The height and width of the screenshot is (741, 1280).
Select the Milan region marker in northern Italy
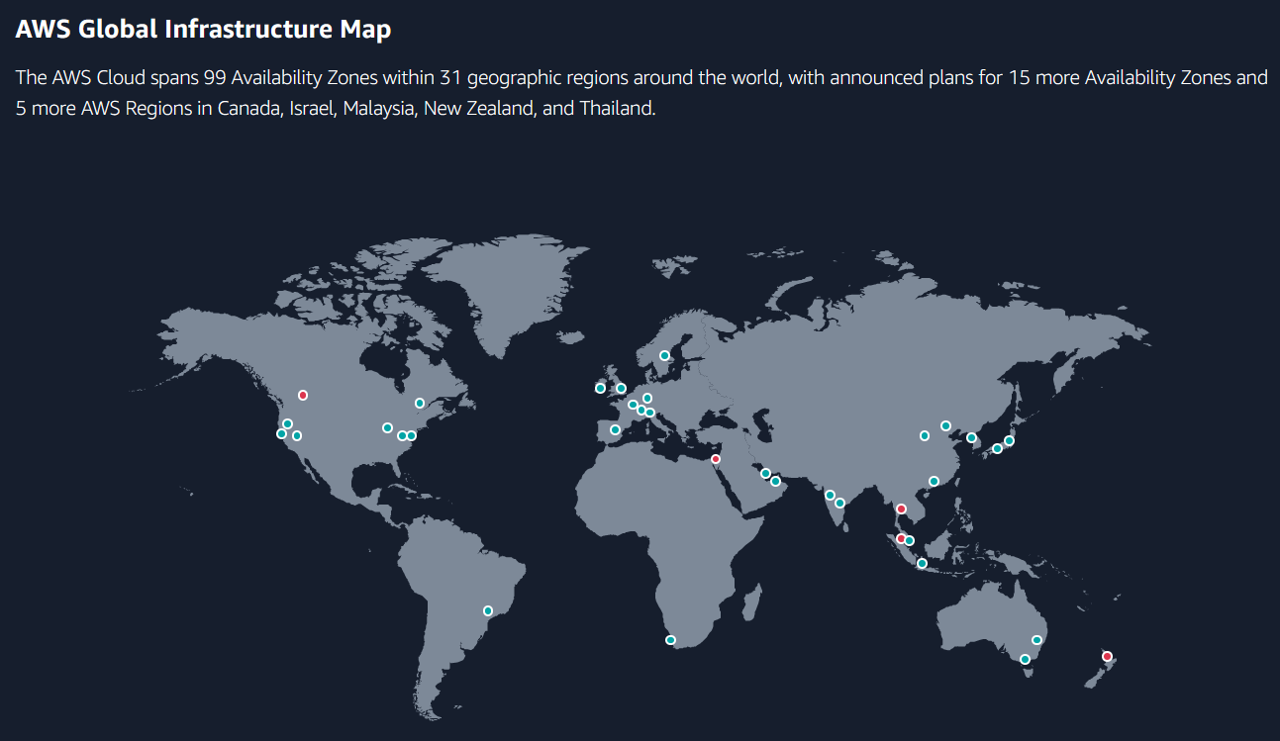point(649,413)
